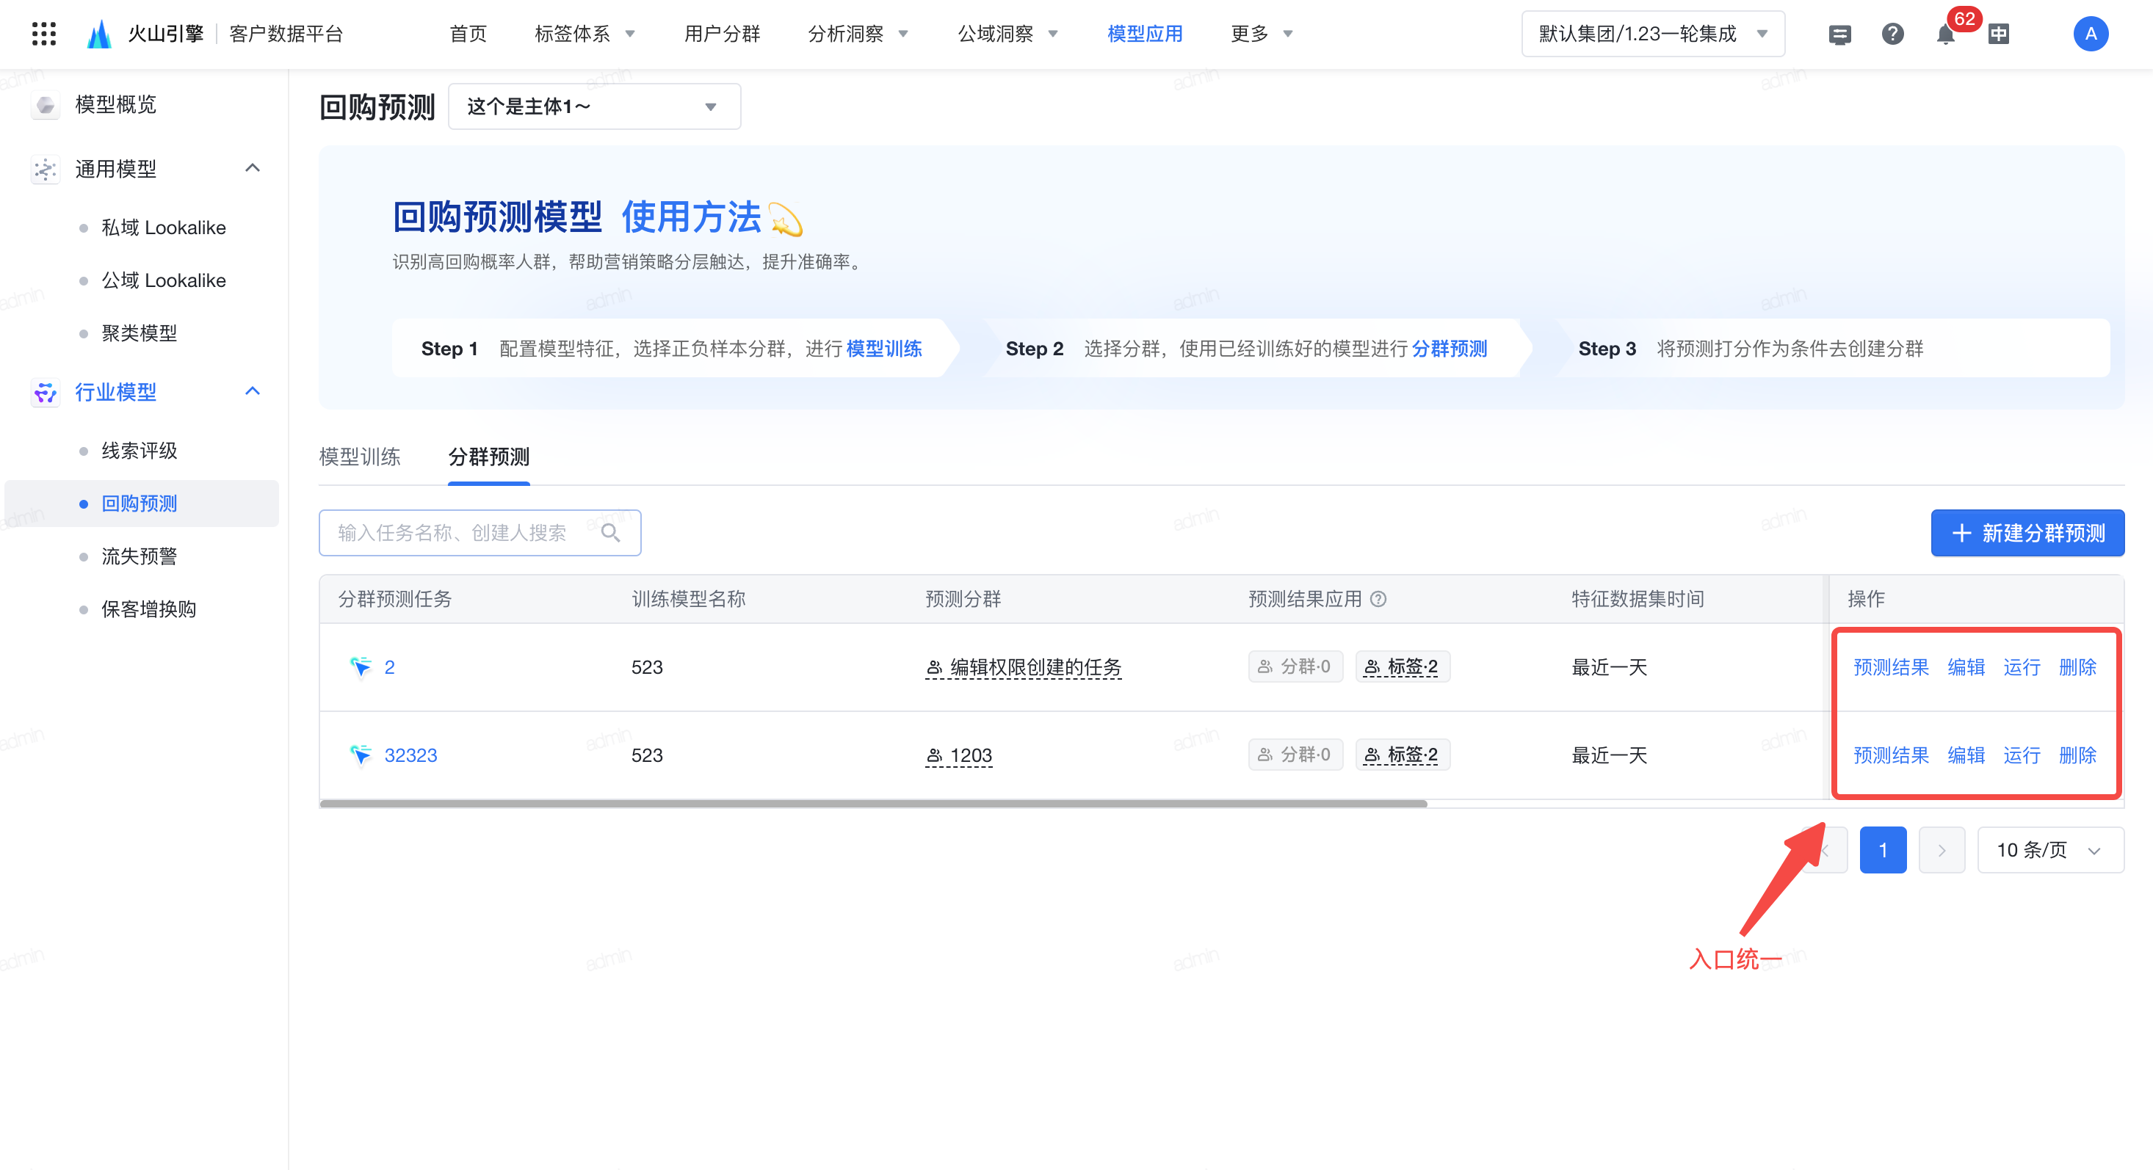Click the 分群·0 tag in row 32323
Image resolution: width=2153 pixels, height=1170 pixels.
click(x=1295, y=755)
